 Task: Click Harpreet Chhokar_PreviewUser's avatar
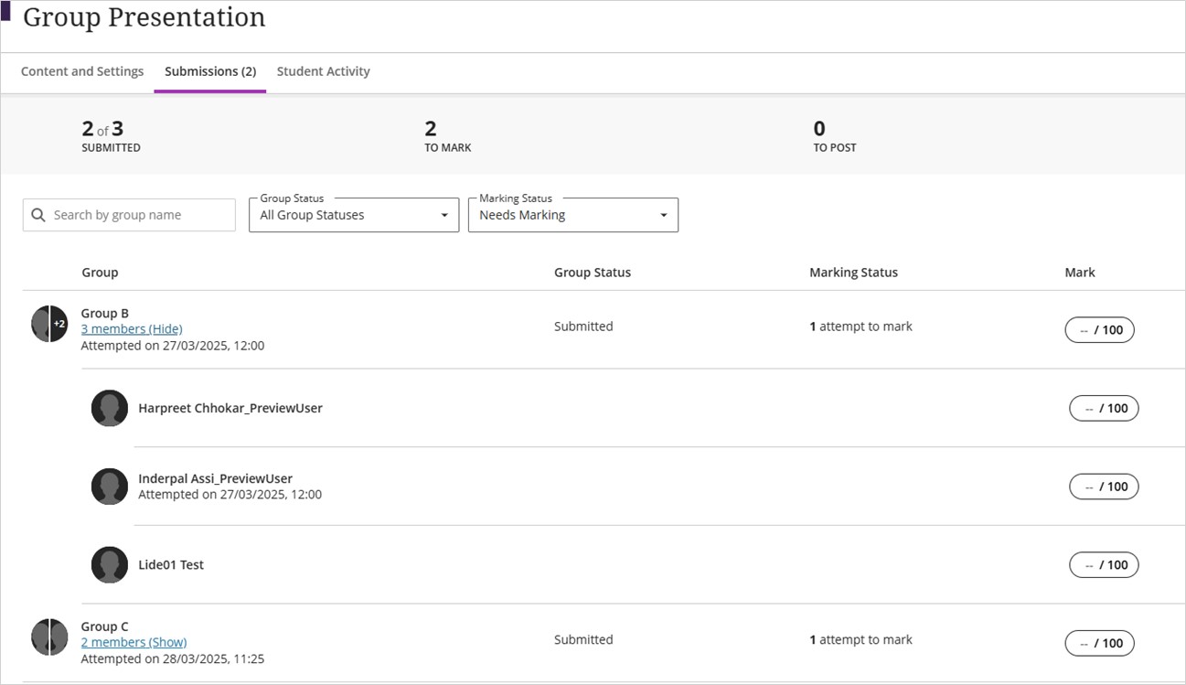110,408
